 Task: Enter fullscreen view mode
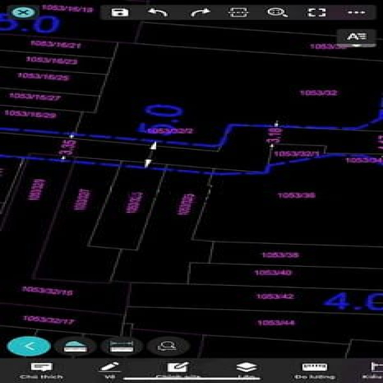(316, 12)
